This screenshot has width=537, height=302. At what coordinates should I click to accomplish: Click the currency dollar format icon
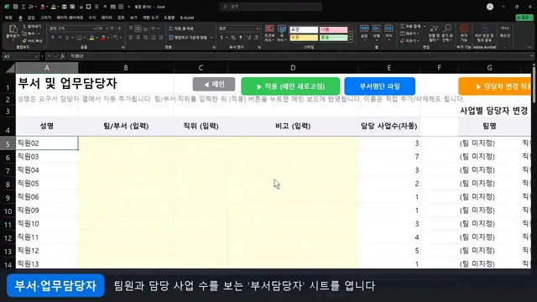222,37
